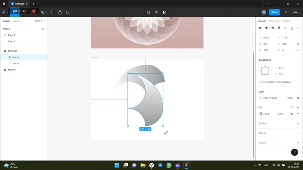
Task: Toggle Linear fill visibility eye icon
Action: (292, 114)
